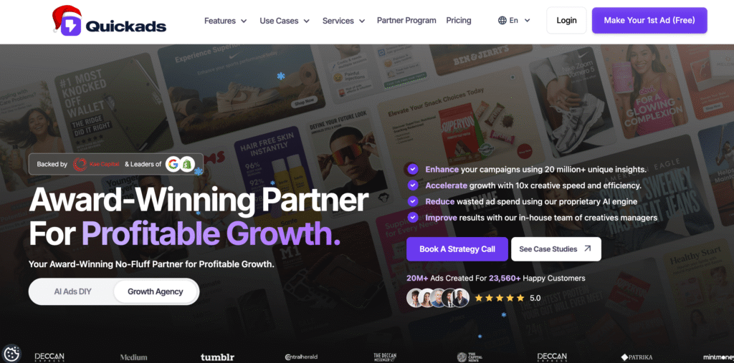The image size is (734, 363).
Task: Switch to AI Ads DIY mode
Action: [x=72, y=291]
